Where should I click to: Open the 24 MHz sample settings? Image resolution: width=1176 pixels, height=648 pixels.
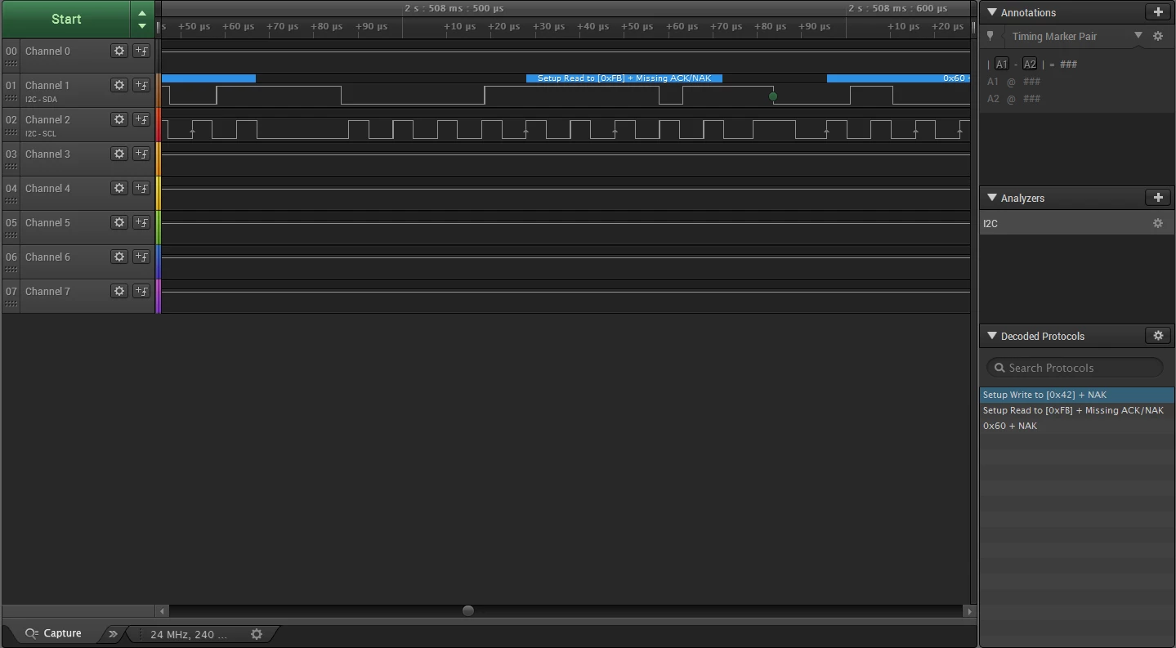(189, 634)
